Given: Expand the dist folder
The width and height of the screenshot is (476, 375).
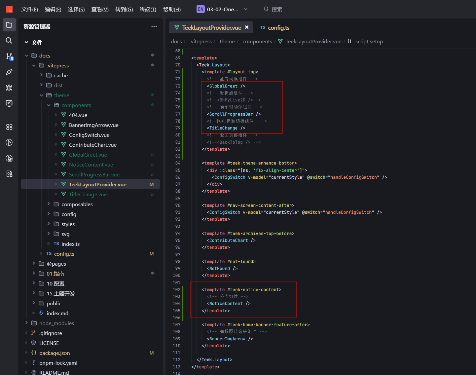Looking at the screenshot, I should click(x=41, y=85).
